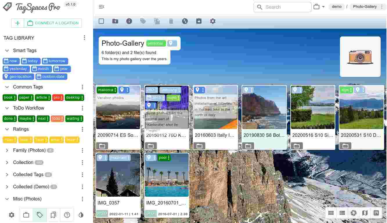The image size is (387, 223).
Task: Collapse the Ratings tag group
Action: 7,129
